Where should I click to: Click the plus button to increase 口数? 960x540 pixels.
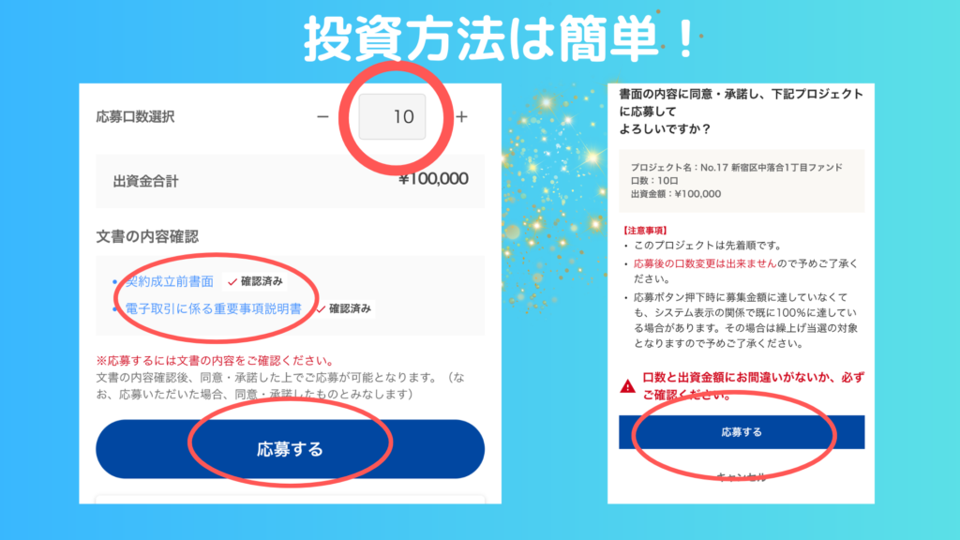[461, 117]
